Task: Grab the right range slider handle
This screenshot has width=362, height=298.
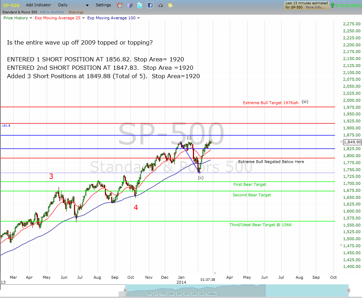Action: pyautogui.click(x=348, y=290)
